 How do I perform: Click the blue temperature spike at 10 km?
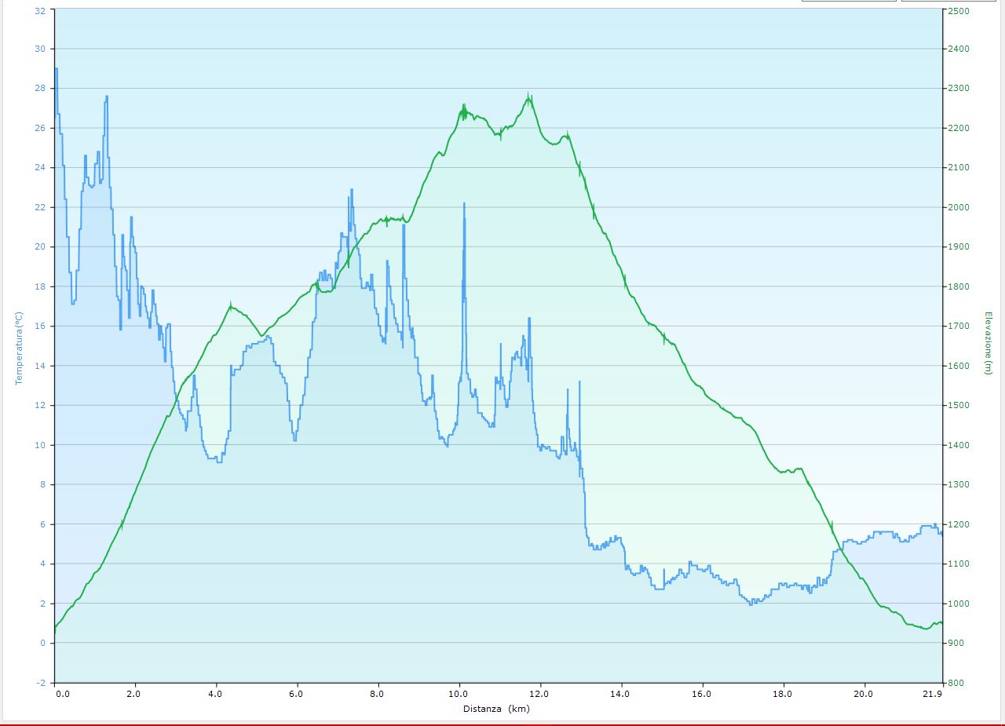(464, 204)
